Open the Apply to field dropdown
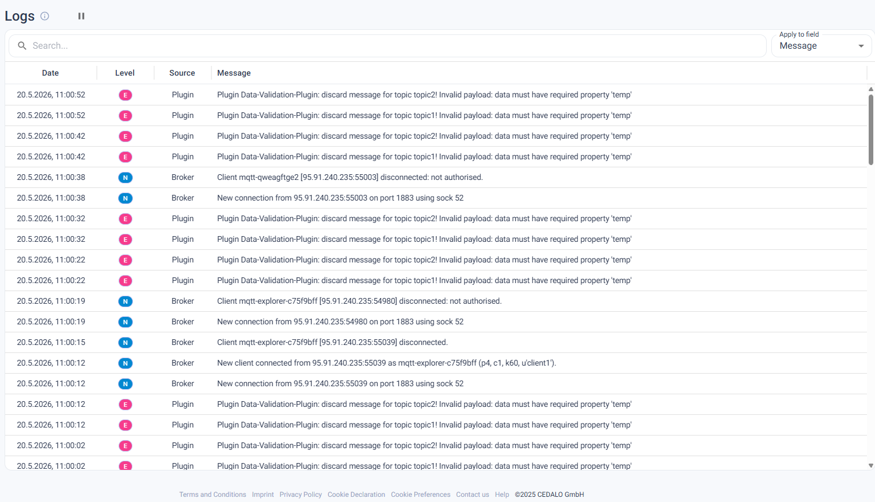 821,46
